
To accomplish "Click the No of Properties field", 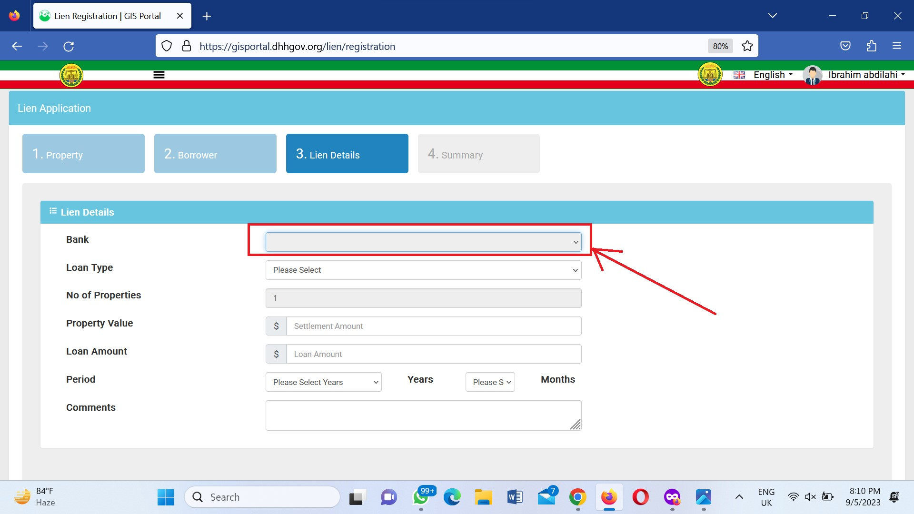I will 423,298.
